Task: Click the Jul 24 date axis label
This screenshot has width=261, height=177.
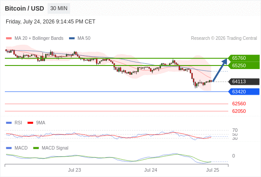Action: point(151,170)
